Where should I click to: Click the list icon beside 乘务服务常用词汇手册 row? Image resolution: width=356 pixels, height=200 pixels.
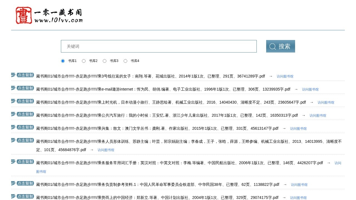tap(13, 161)
